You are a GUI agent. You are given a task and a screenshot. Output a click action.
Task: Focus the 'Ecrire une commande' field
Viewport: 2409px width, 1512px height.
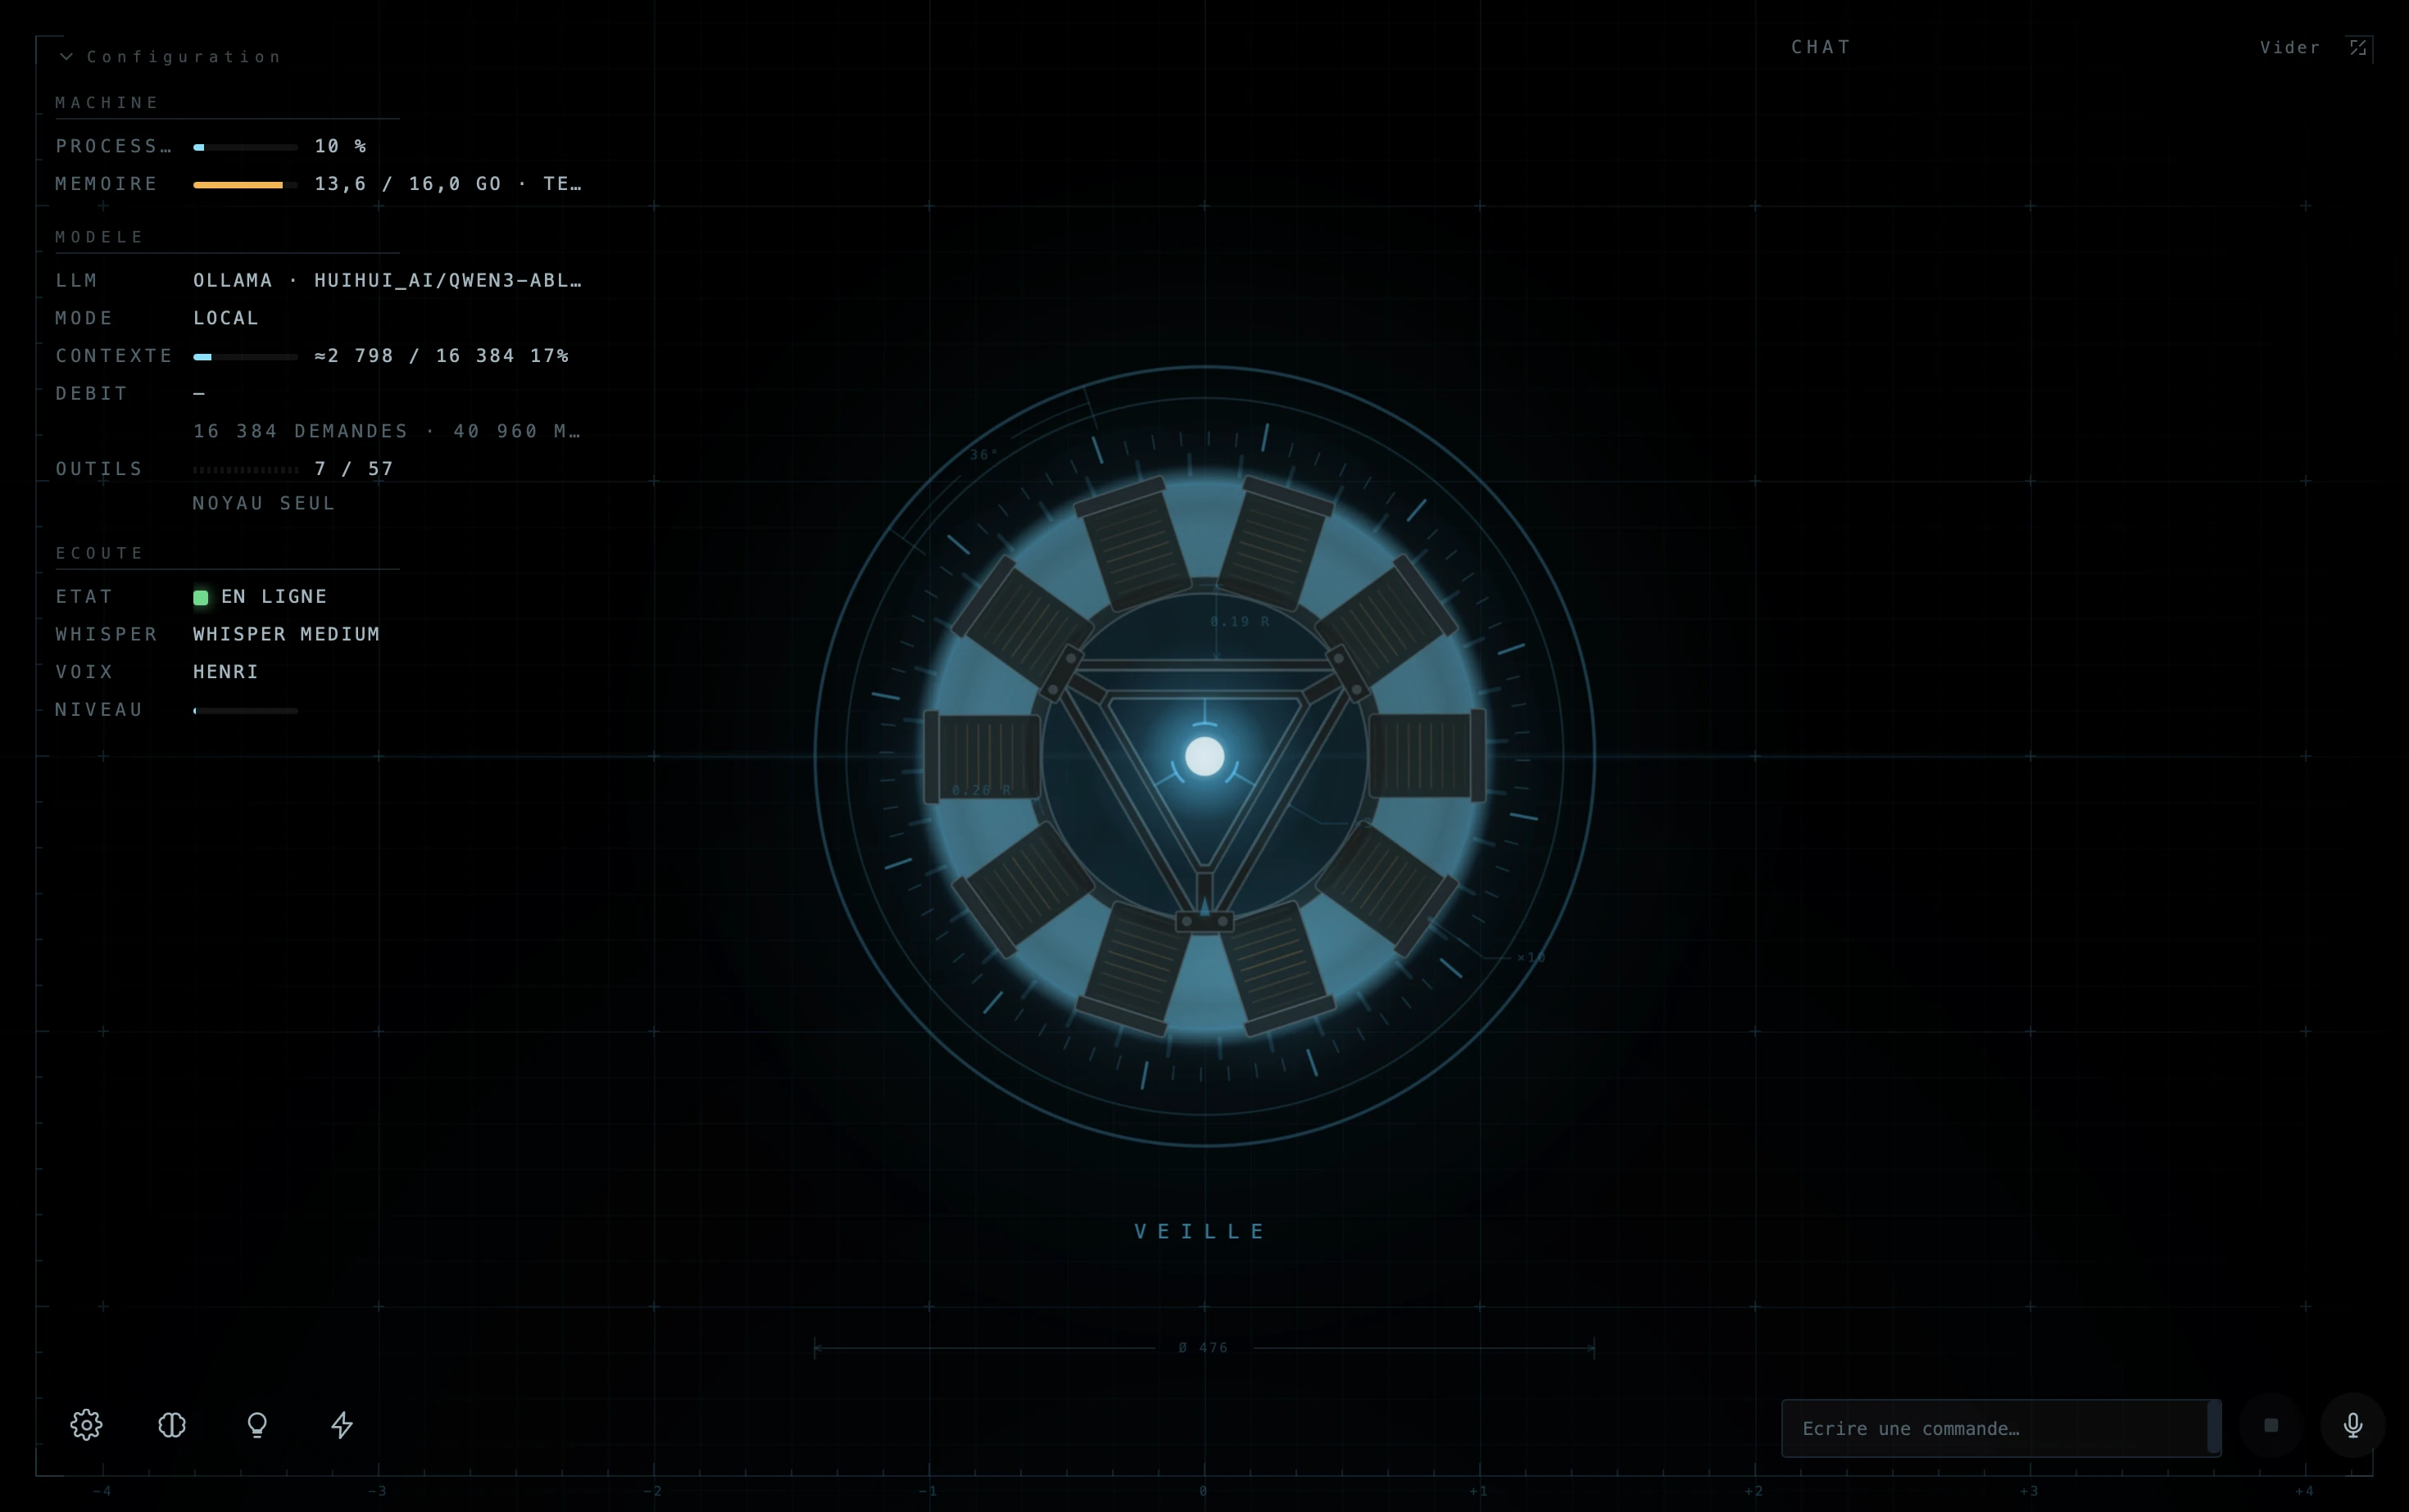[2001, 1428]
